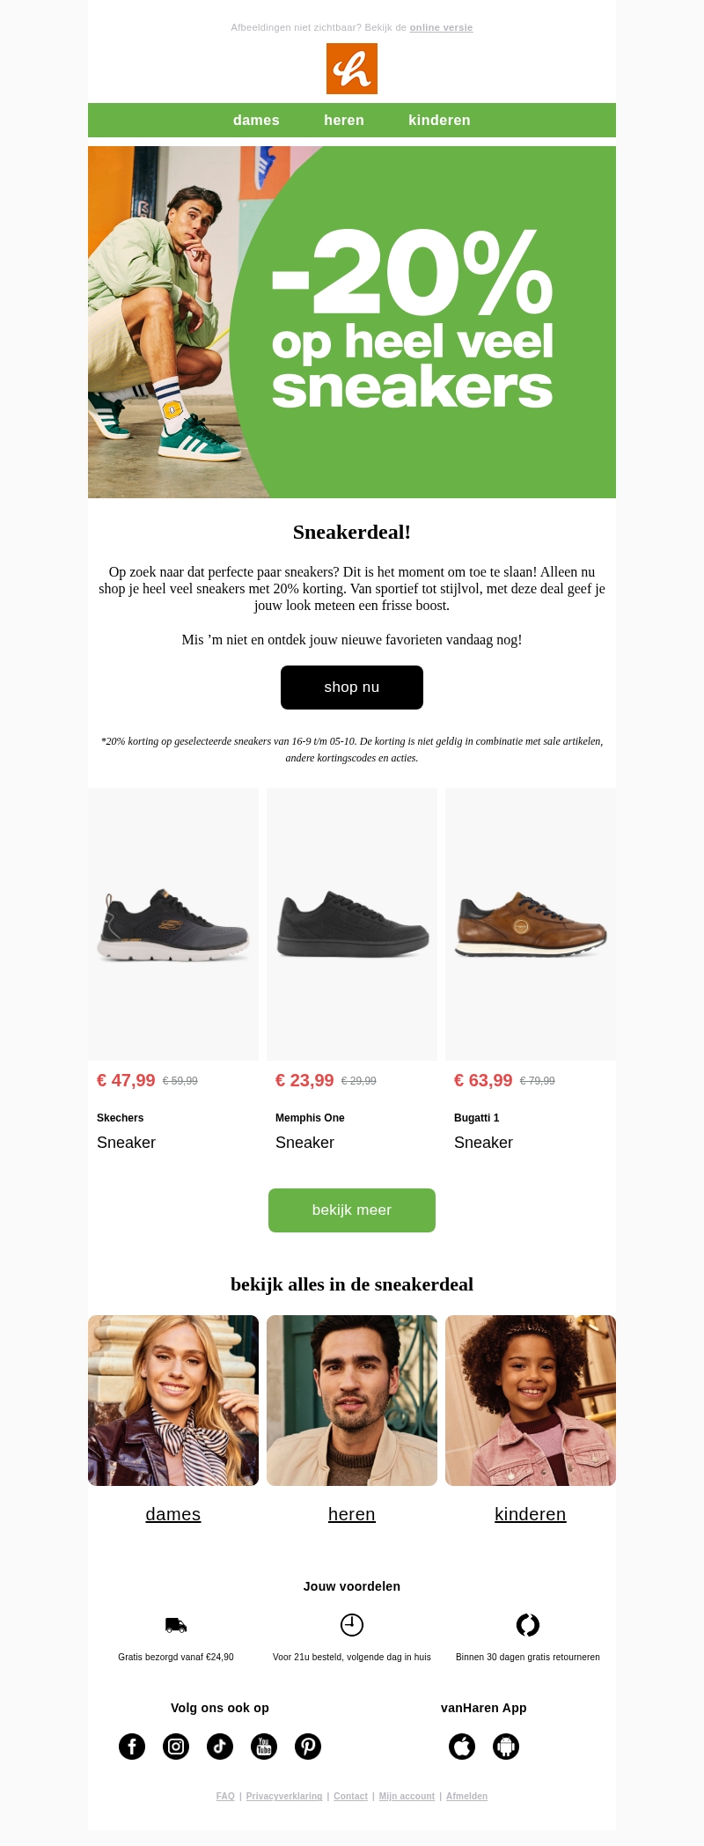The height and width of the screenshot is (1846, 704).
Task: Download the app via Apple icon
Action: click(462, 1746)
